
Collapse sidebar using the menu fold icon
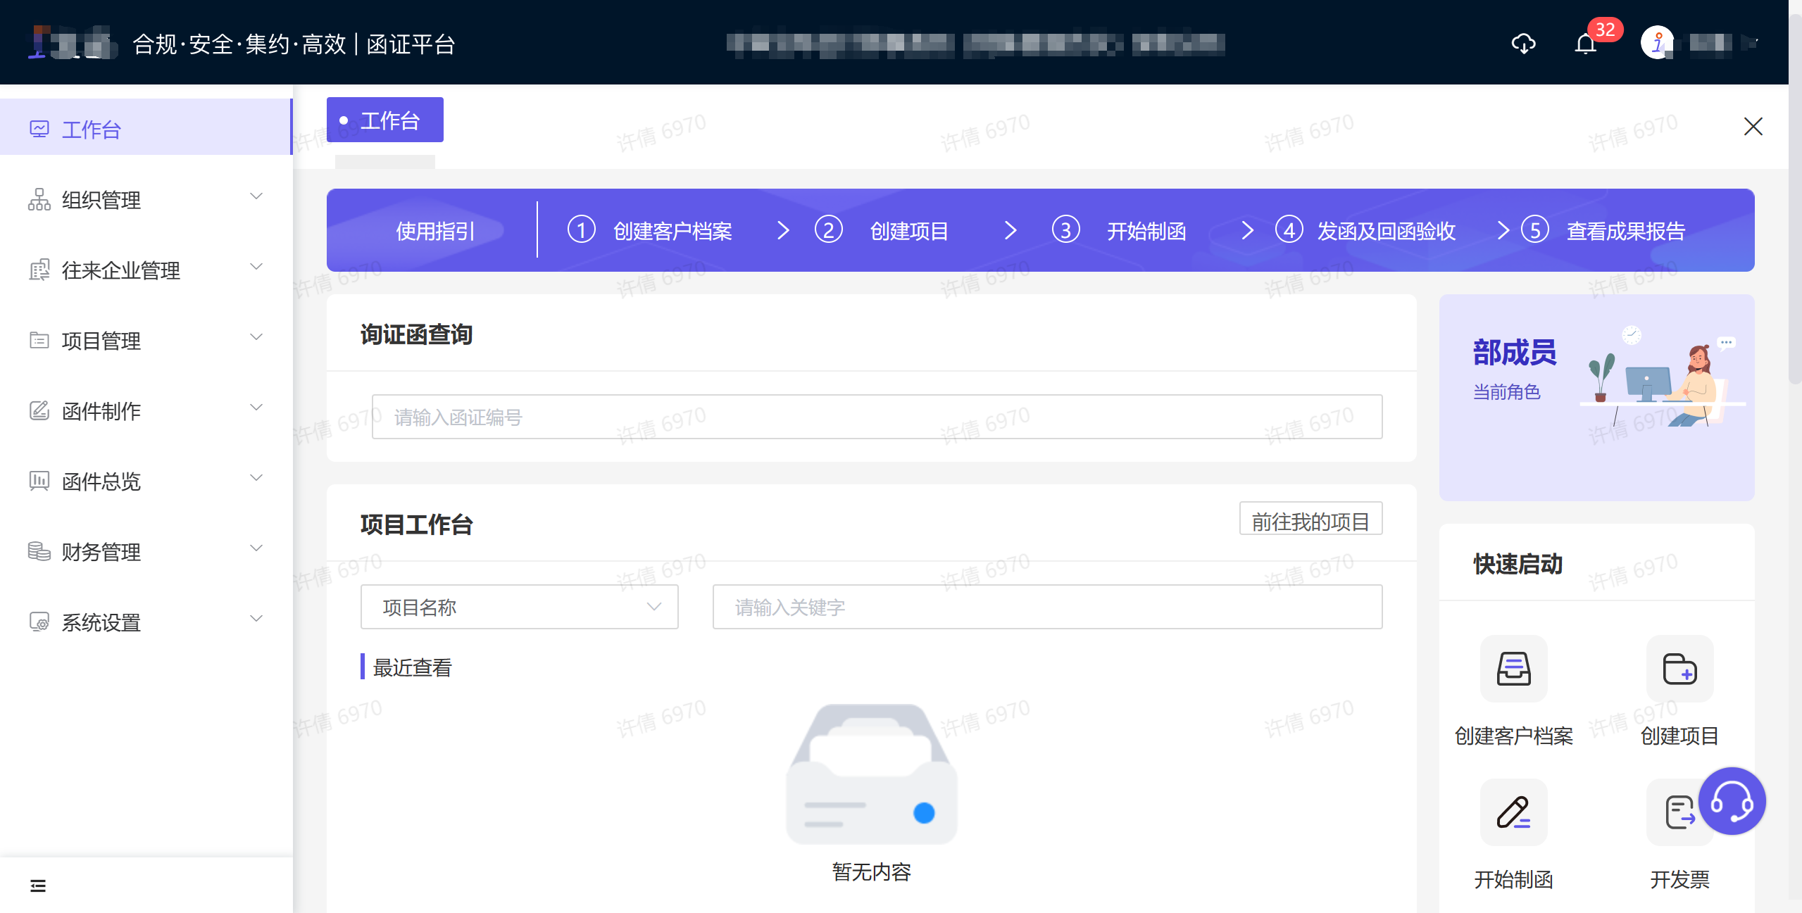tap(38, 886)
